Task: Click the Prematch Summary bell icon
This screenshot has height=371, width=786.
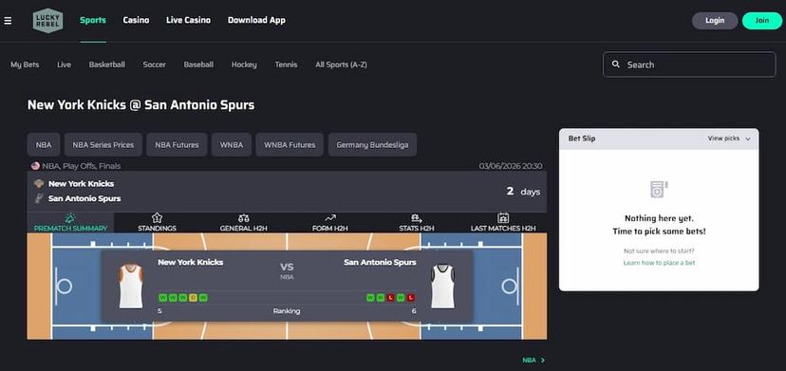Action: pyautogui.click(x=70, y=218)
